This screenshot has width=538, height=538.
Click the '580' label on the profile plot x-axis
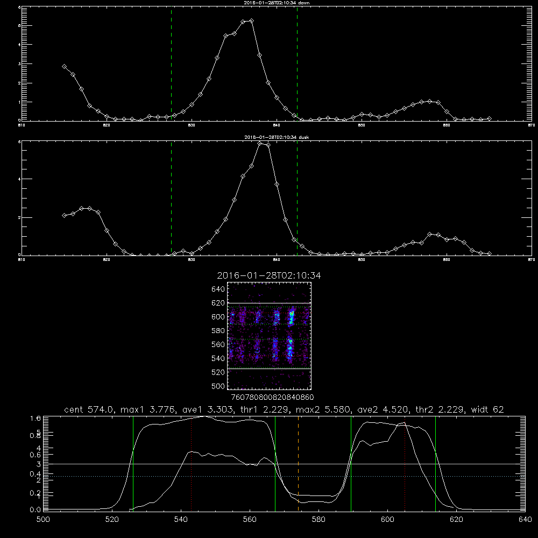318,520
